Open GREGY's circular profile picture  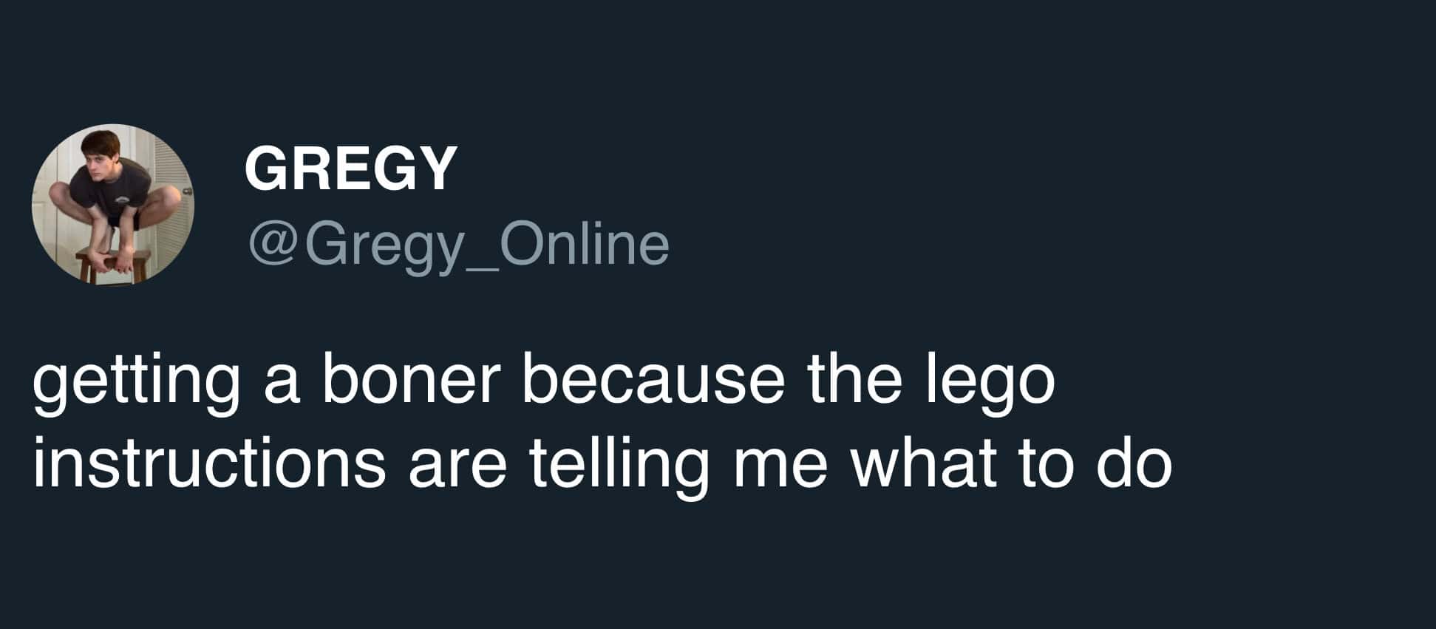(112, 205)
